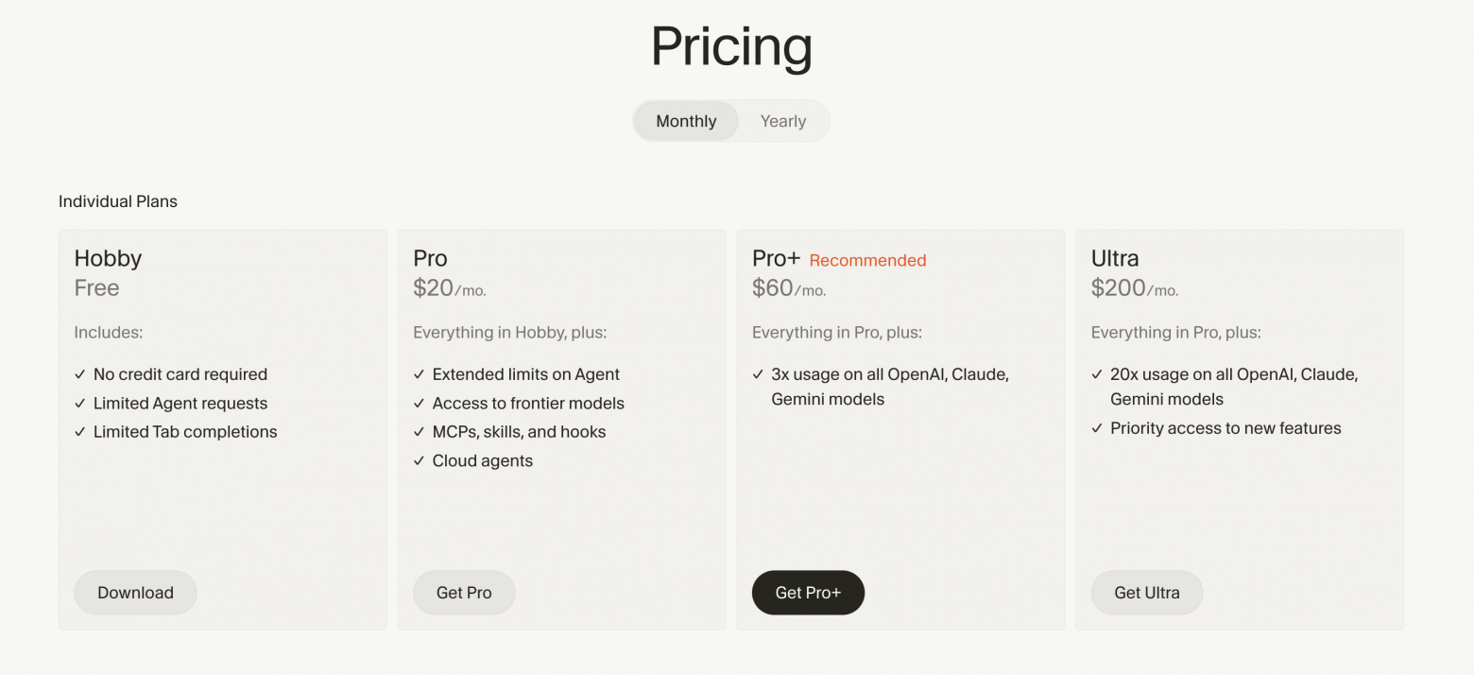The height and width of the screenshot is (675, 1474).
Task: Click checkmark next to 3x usage feature
Action: coord(758,374)
